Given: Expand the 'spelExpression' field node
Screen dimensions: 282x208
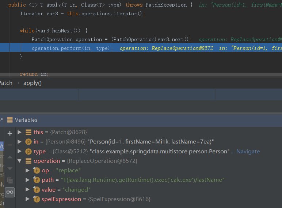Looking at the screenshot, I should [28, 199].
